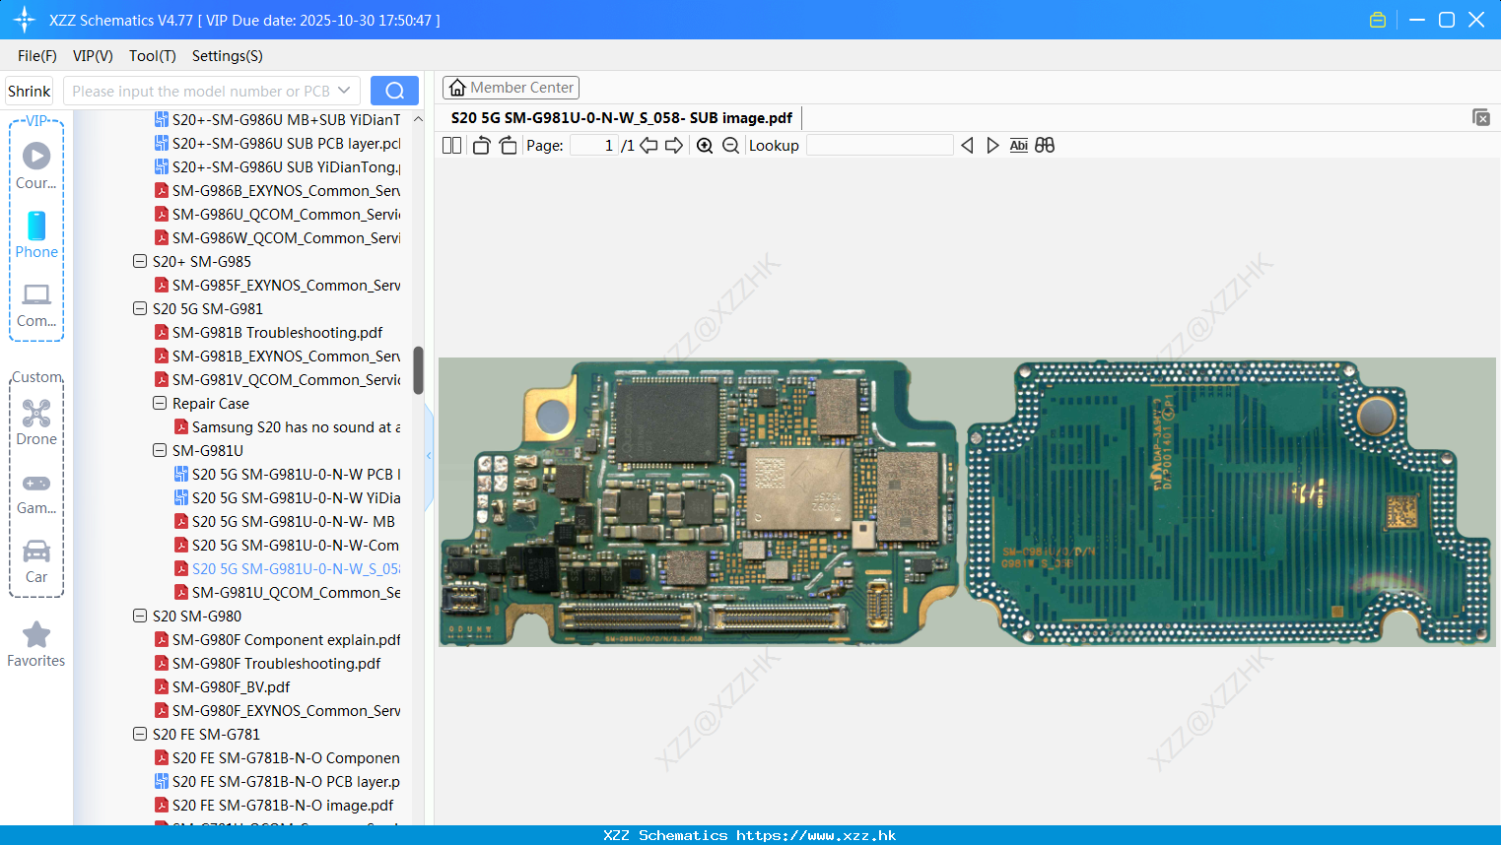Find next lookup match
The width and height of the screenshot is (1501, 845).
click(992, 146)
